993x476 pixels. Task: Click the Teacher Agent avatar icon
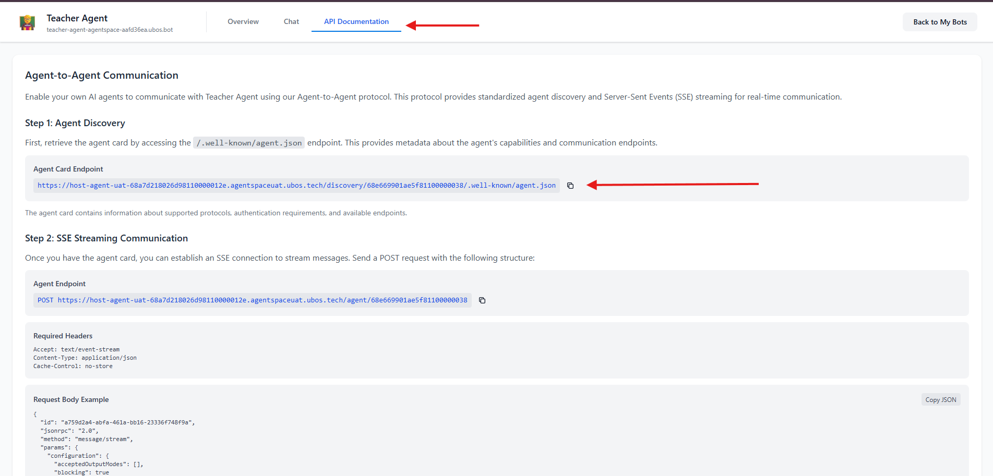click(27, 22)
